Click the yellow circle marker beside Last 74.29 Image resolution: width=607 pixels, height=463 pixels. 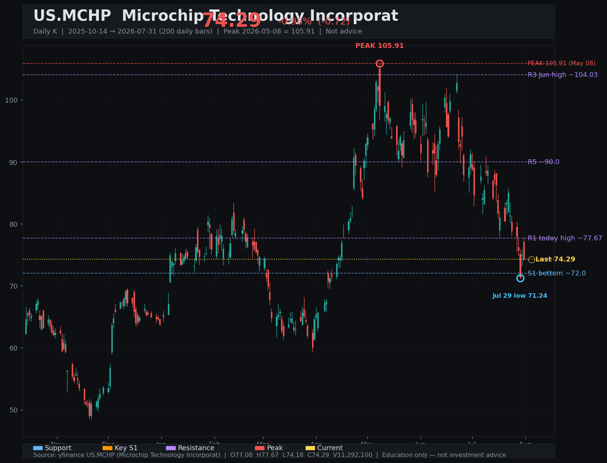pos(532,259)
